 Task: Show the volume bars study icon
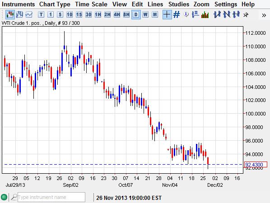pyautogui.click(x=205, y=14)
